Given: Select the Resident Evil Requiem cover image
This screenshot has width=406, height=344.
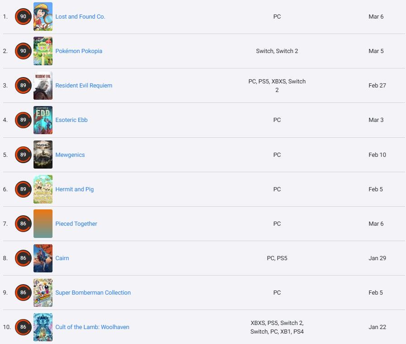Looking at the screenshot, I should [43, 86].
